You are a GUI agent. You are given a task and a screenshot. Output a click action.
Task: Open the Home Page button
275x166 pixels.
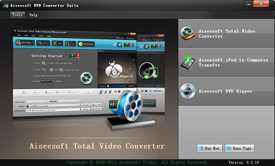[x=239, y=148]
